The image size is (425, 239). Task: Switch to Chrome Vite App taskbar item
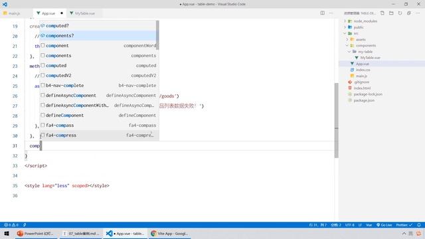pyautogui.click(x=169, y=233)
